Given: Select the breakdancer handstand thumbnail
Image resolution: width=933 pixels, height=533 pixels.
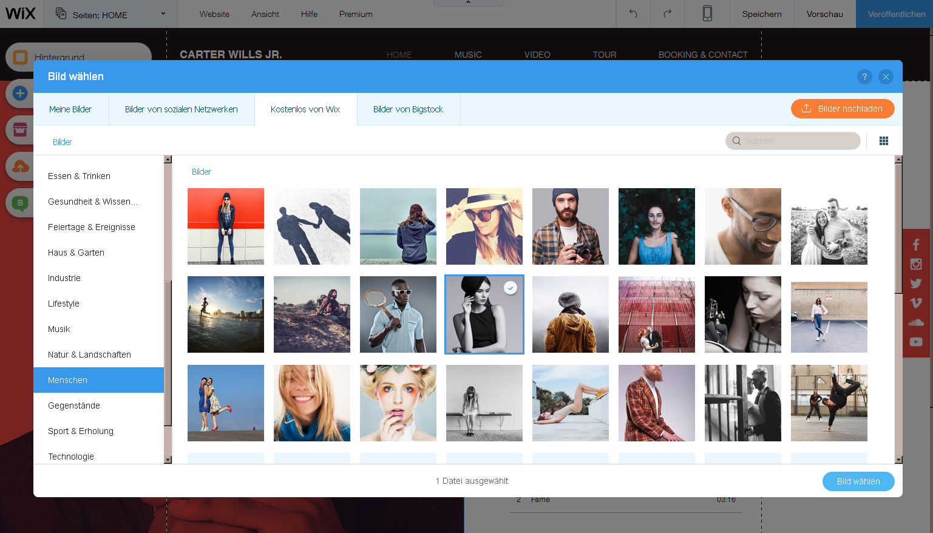Looking at the screenshot, I should (x=829, y=403).
